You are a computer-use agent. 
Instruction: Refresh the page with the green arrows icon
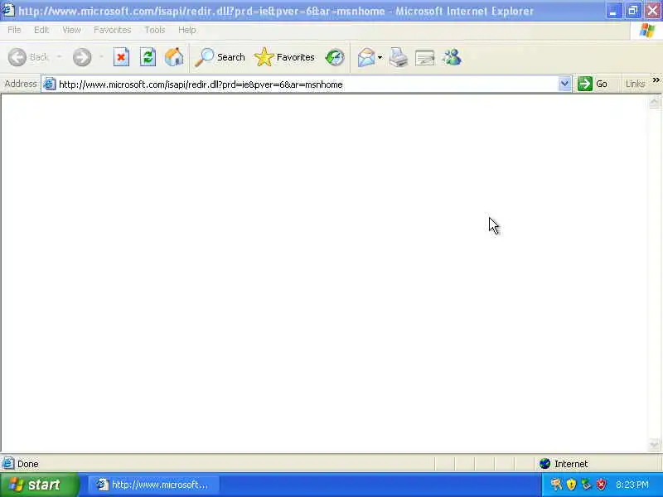148,57
